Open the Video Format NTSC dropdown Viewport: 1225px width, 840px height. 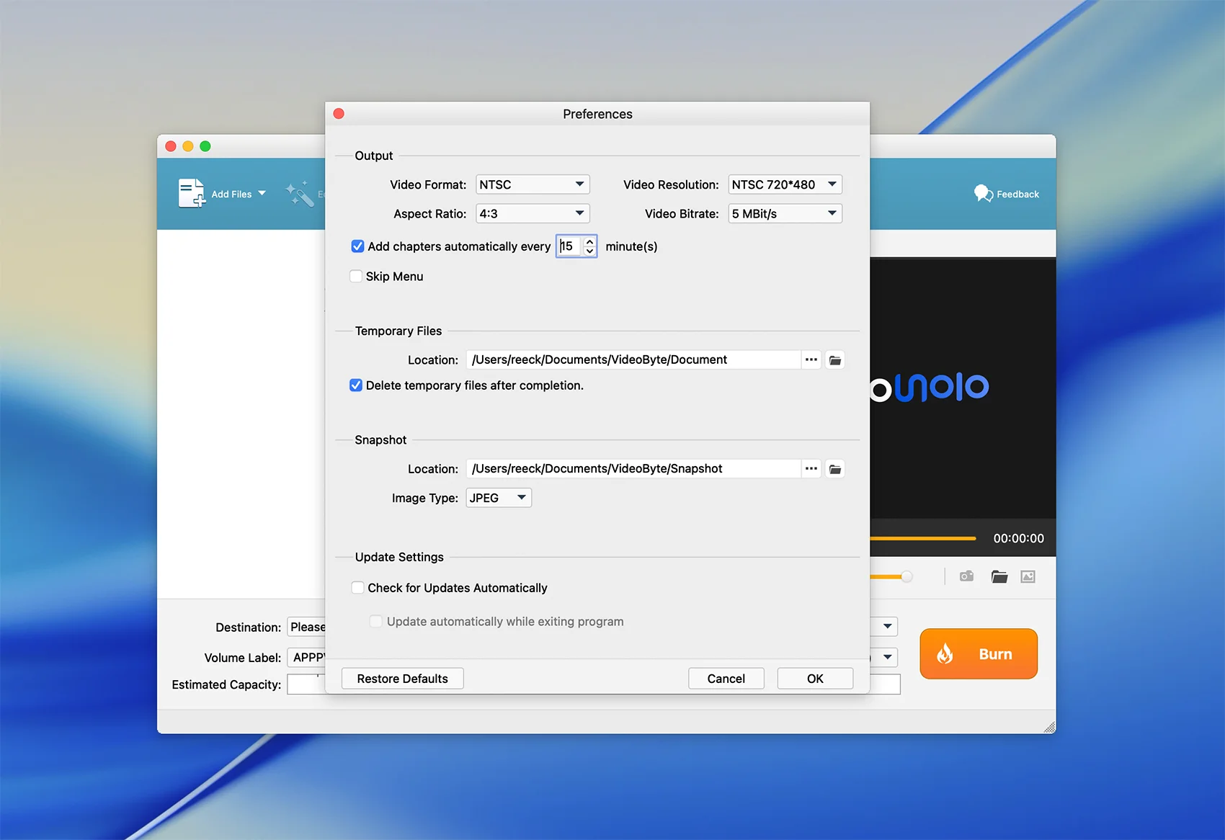click(533, 184)
